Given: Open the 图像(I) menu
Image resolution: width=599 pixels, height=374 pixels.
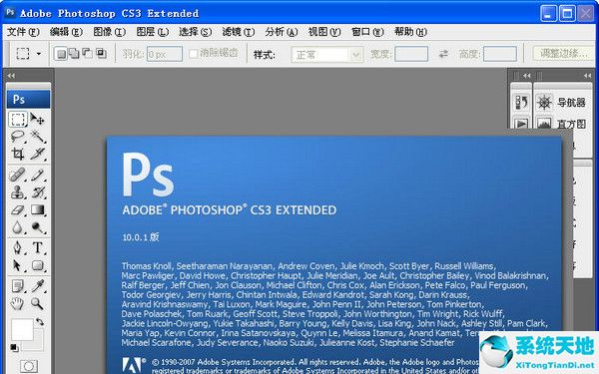Looking at the screenshot, I should [109, 32].
